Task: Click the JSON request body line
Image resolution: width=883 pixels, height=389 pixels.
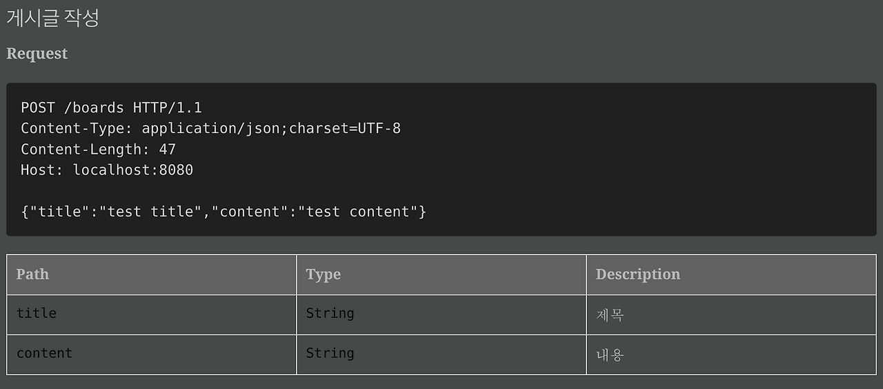Action: tap(224, 212)
